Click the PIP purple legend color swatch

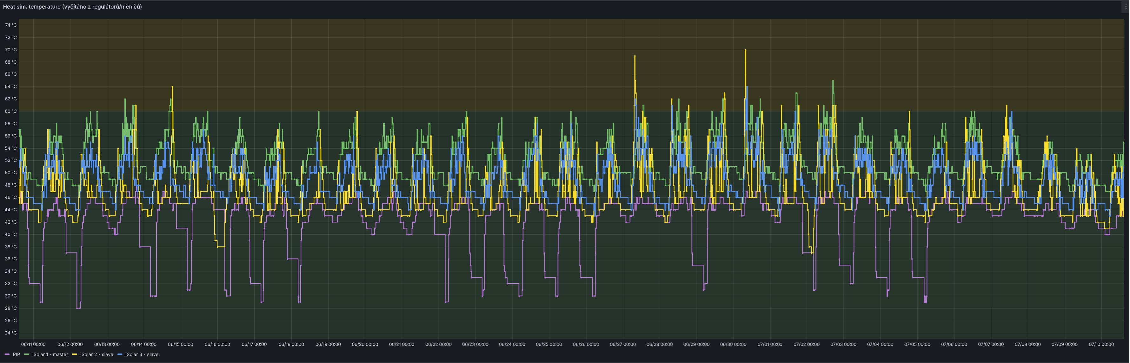tap(7, 354)
